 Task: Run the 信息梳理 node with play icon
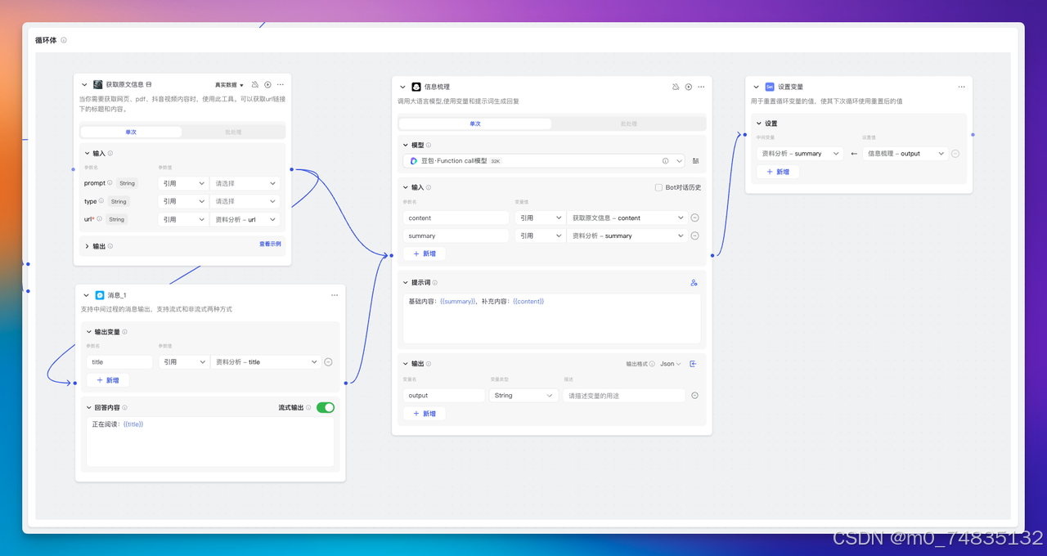pos(689,87)
